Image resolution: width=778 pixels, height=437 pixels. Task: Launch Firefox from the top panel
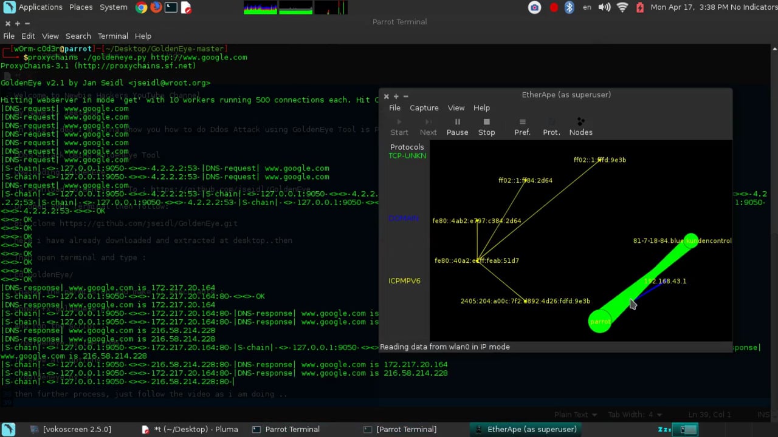[x=156, y=7]
